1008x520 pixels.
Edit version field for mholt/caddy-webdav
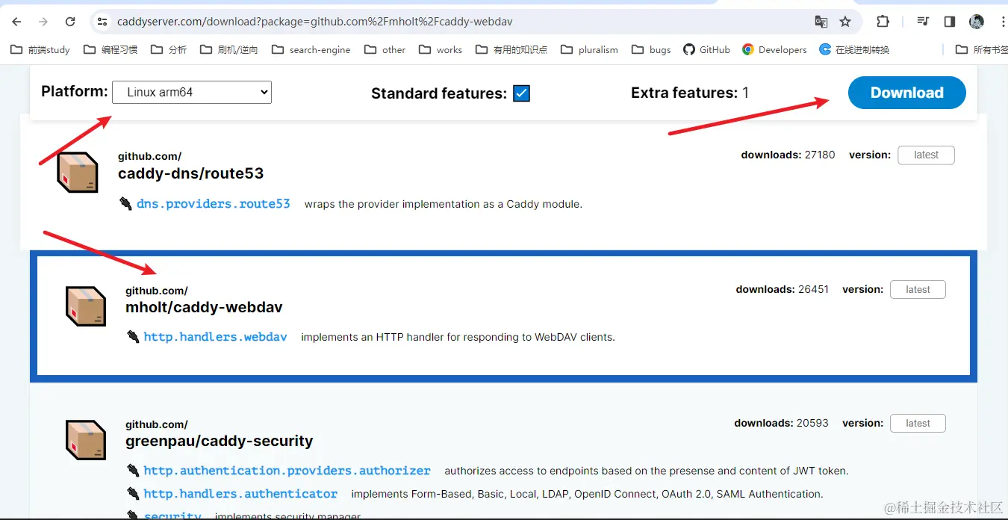point(918,289)
